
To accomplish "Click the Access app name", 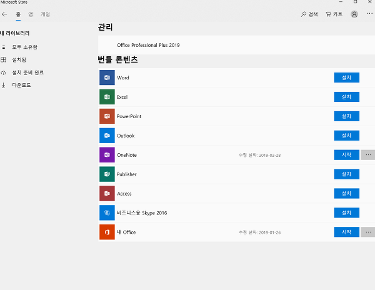I will click(124, 194).
